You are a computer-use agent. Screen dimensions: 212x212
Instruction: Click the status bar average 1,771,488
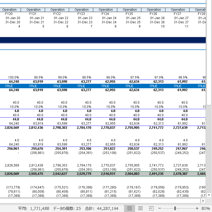[34, 208]
